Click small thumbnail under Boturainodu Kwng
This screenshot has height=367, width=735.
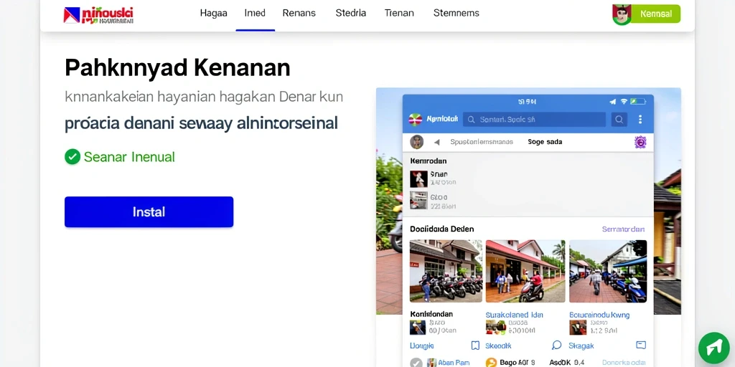coord(578,327)
